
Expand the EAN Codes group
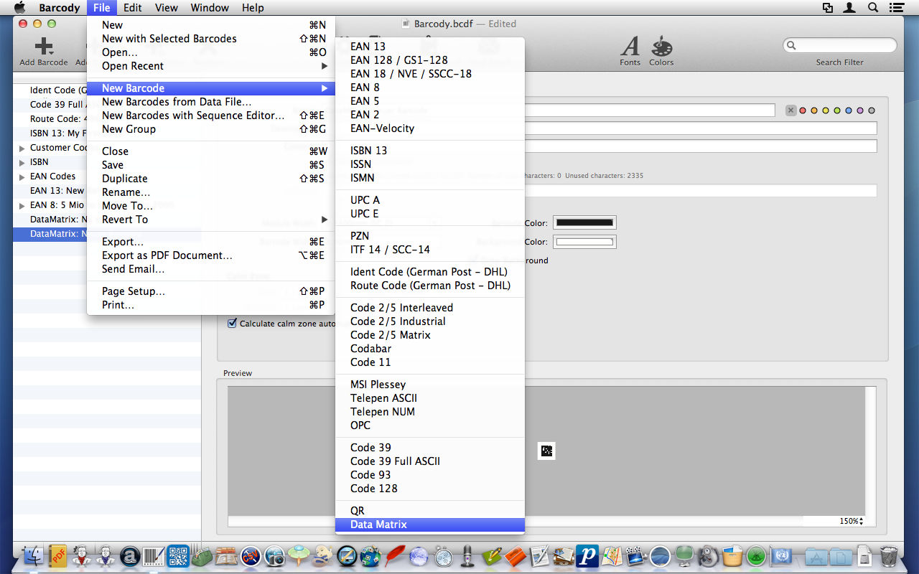coord(22,177)
